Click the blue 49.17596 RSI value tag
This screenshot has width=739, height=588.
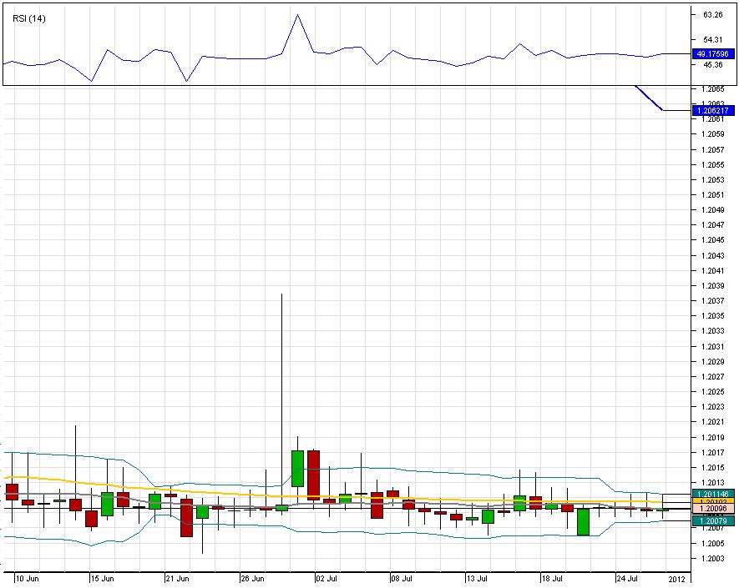(x=712, y=54)
